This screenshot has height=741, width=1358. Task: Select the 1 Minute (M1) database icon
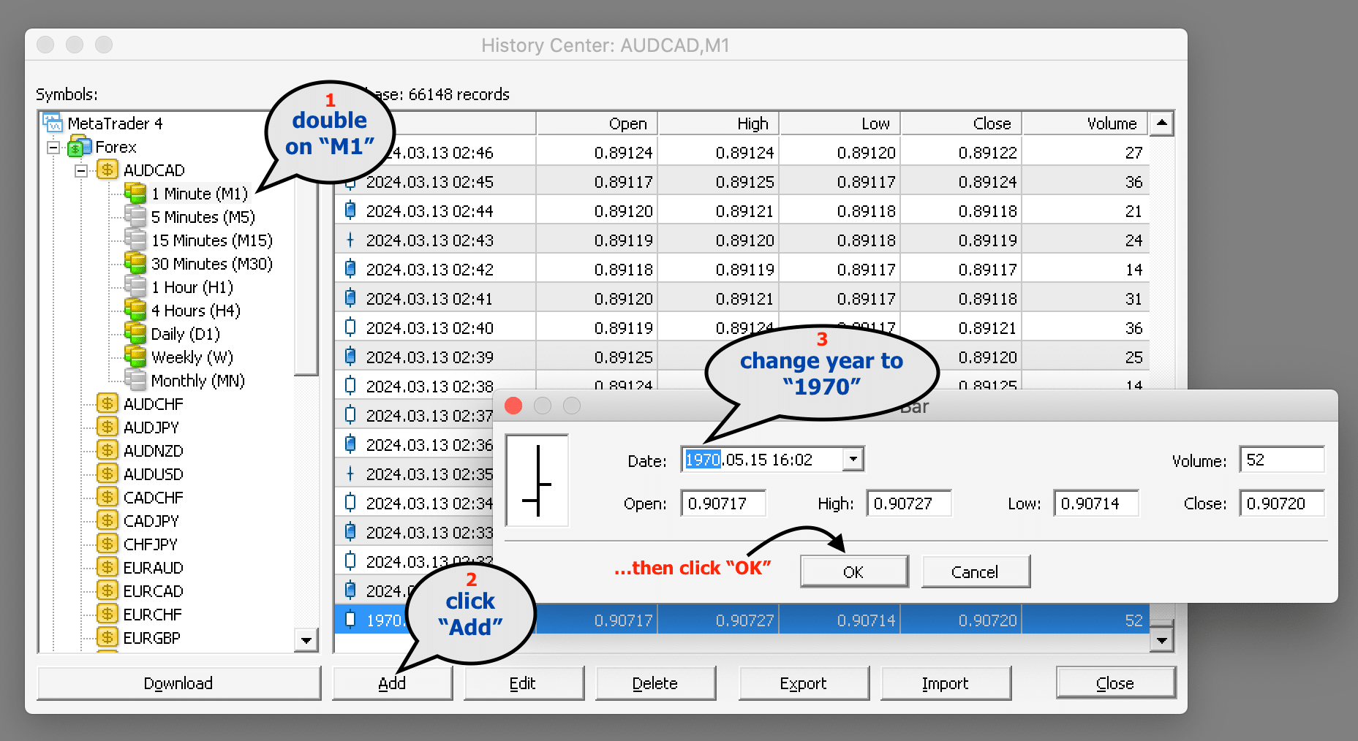[x=135, y=194]
